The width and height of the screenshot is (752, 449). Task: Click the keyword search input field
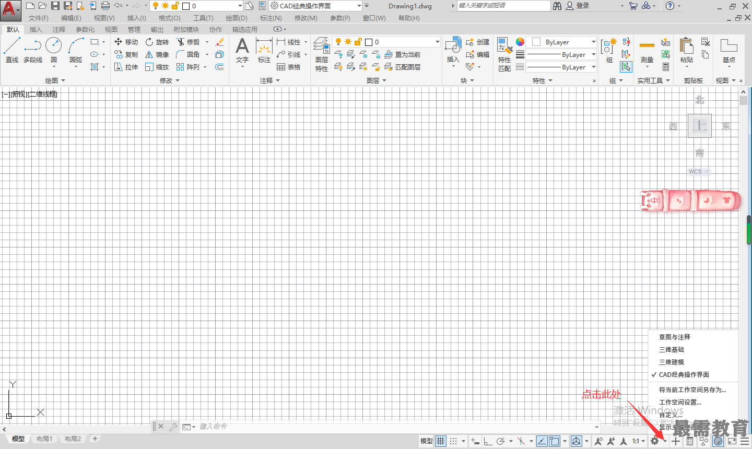click(x=503, y=6)
